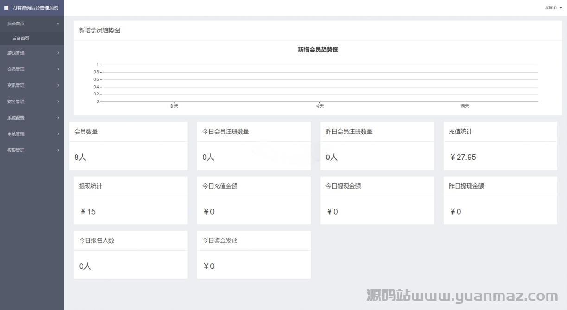The image size is (567, 310).
Task: Click the 今天 label on chart axis
Action: (x=319, y=106)
